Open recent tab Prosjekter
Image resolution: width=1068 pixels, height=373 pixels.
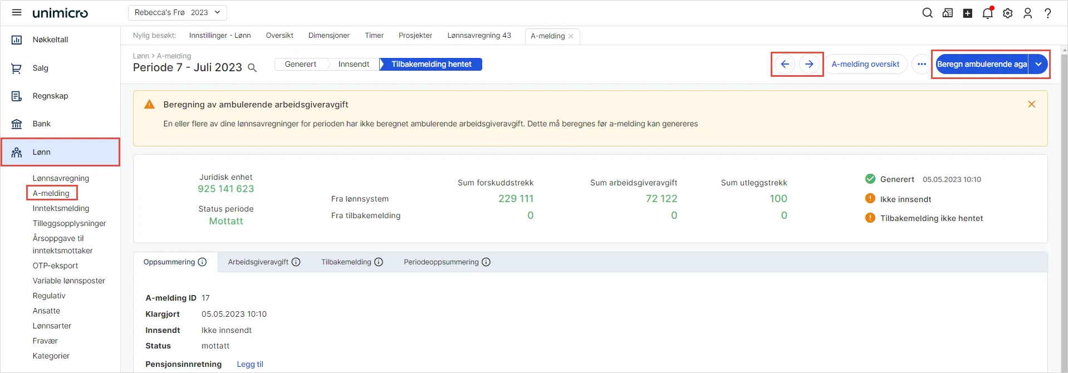click(x=415, y=35)
